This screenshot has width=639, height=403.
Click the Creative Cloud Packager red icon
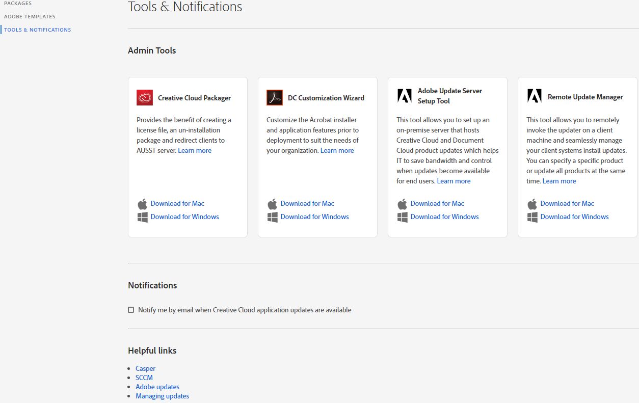coord(145,97)
